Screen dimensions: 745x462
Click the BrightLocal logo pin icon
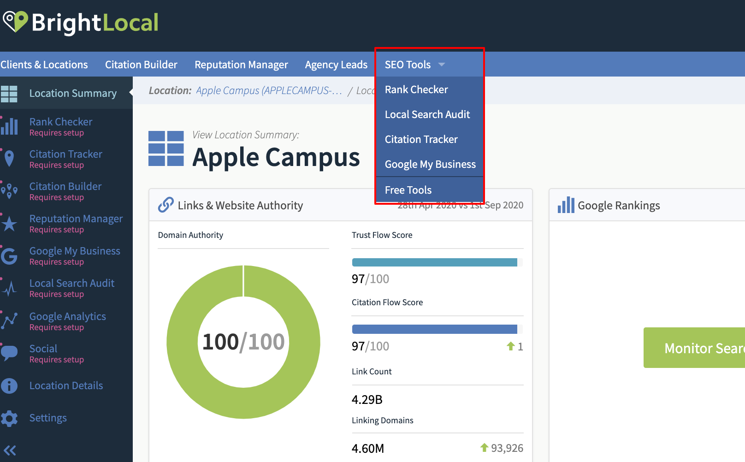[x=16, y=21]
